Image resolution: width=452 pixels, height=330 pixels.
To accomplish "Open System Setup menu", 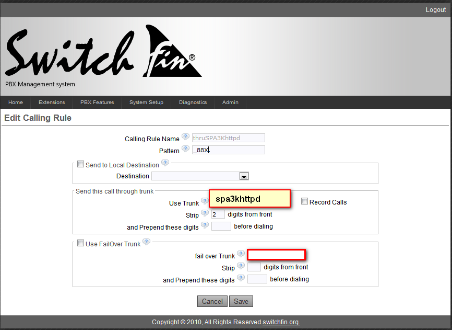I will (147, 103).
